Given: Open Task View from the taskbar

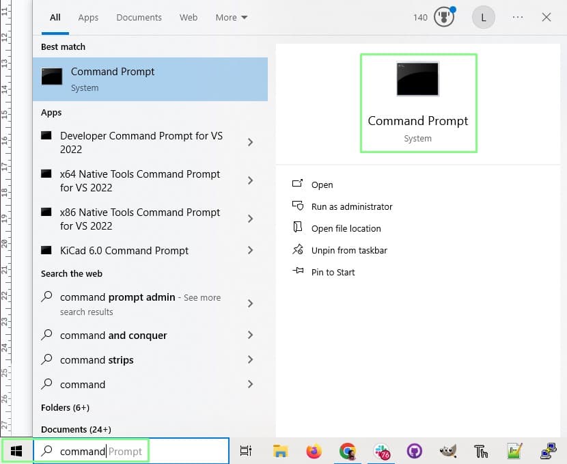Looking at the screenshot, I should coord(246,451).
